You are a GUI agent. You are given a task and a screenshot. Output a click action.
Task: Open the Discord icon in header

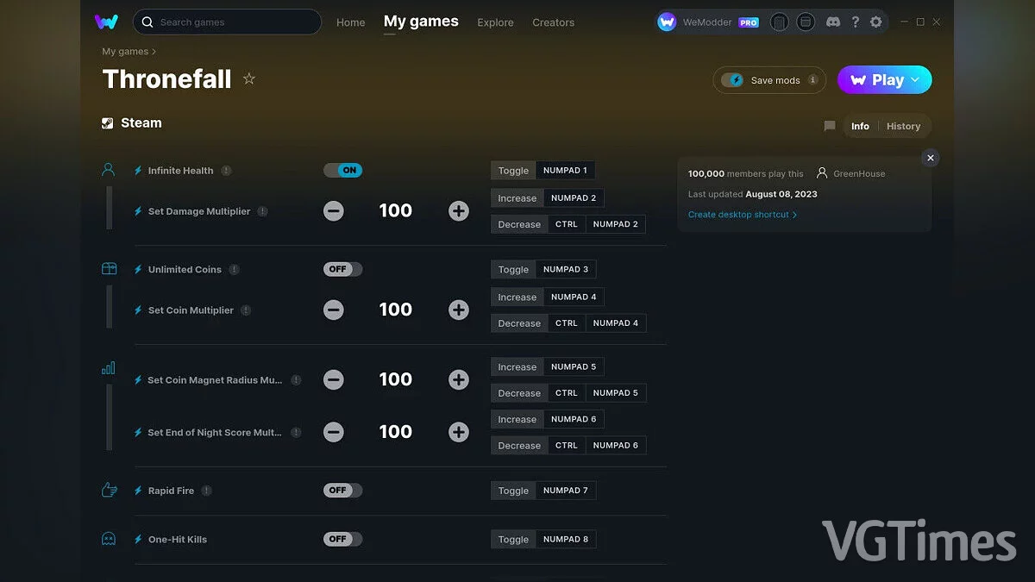click(x=833, y=22)
